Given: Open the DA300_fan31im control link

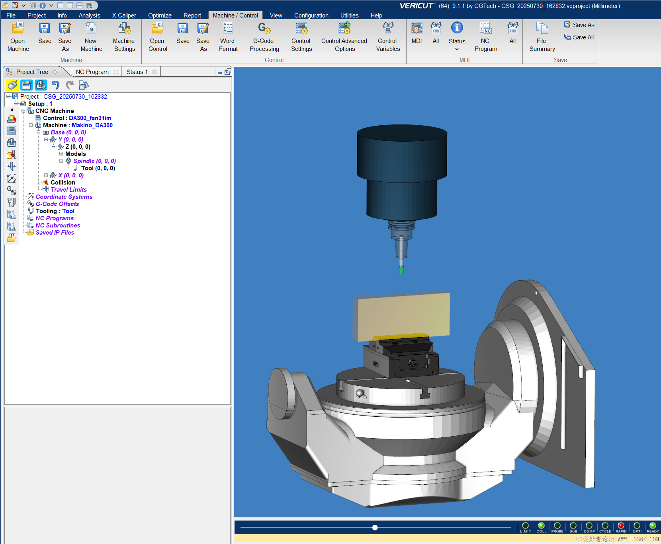Looking at the screenshot, I should tap(90, 118).
